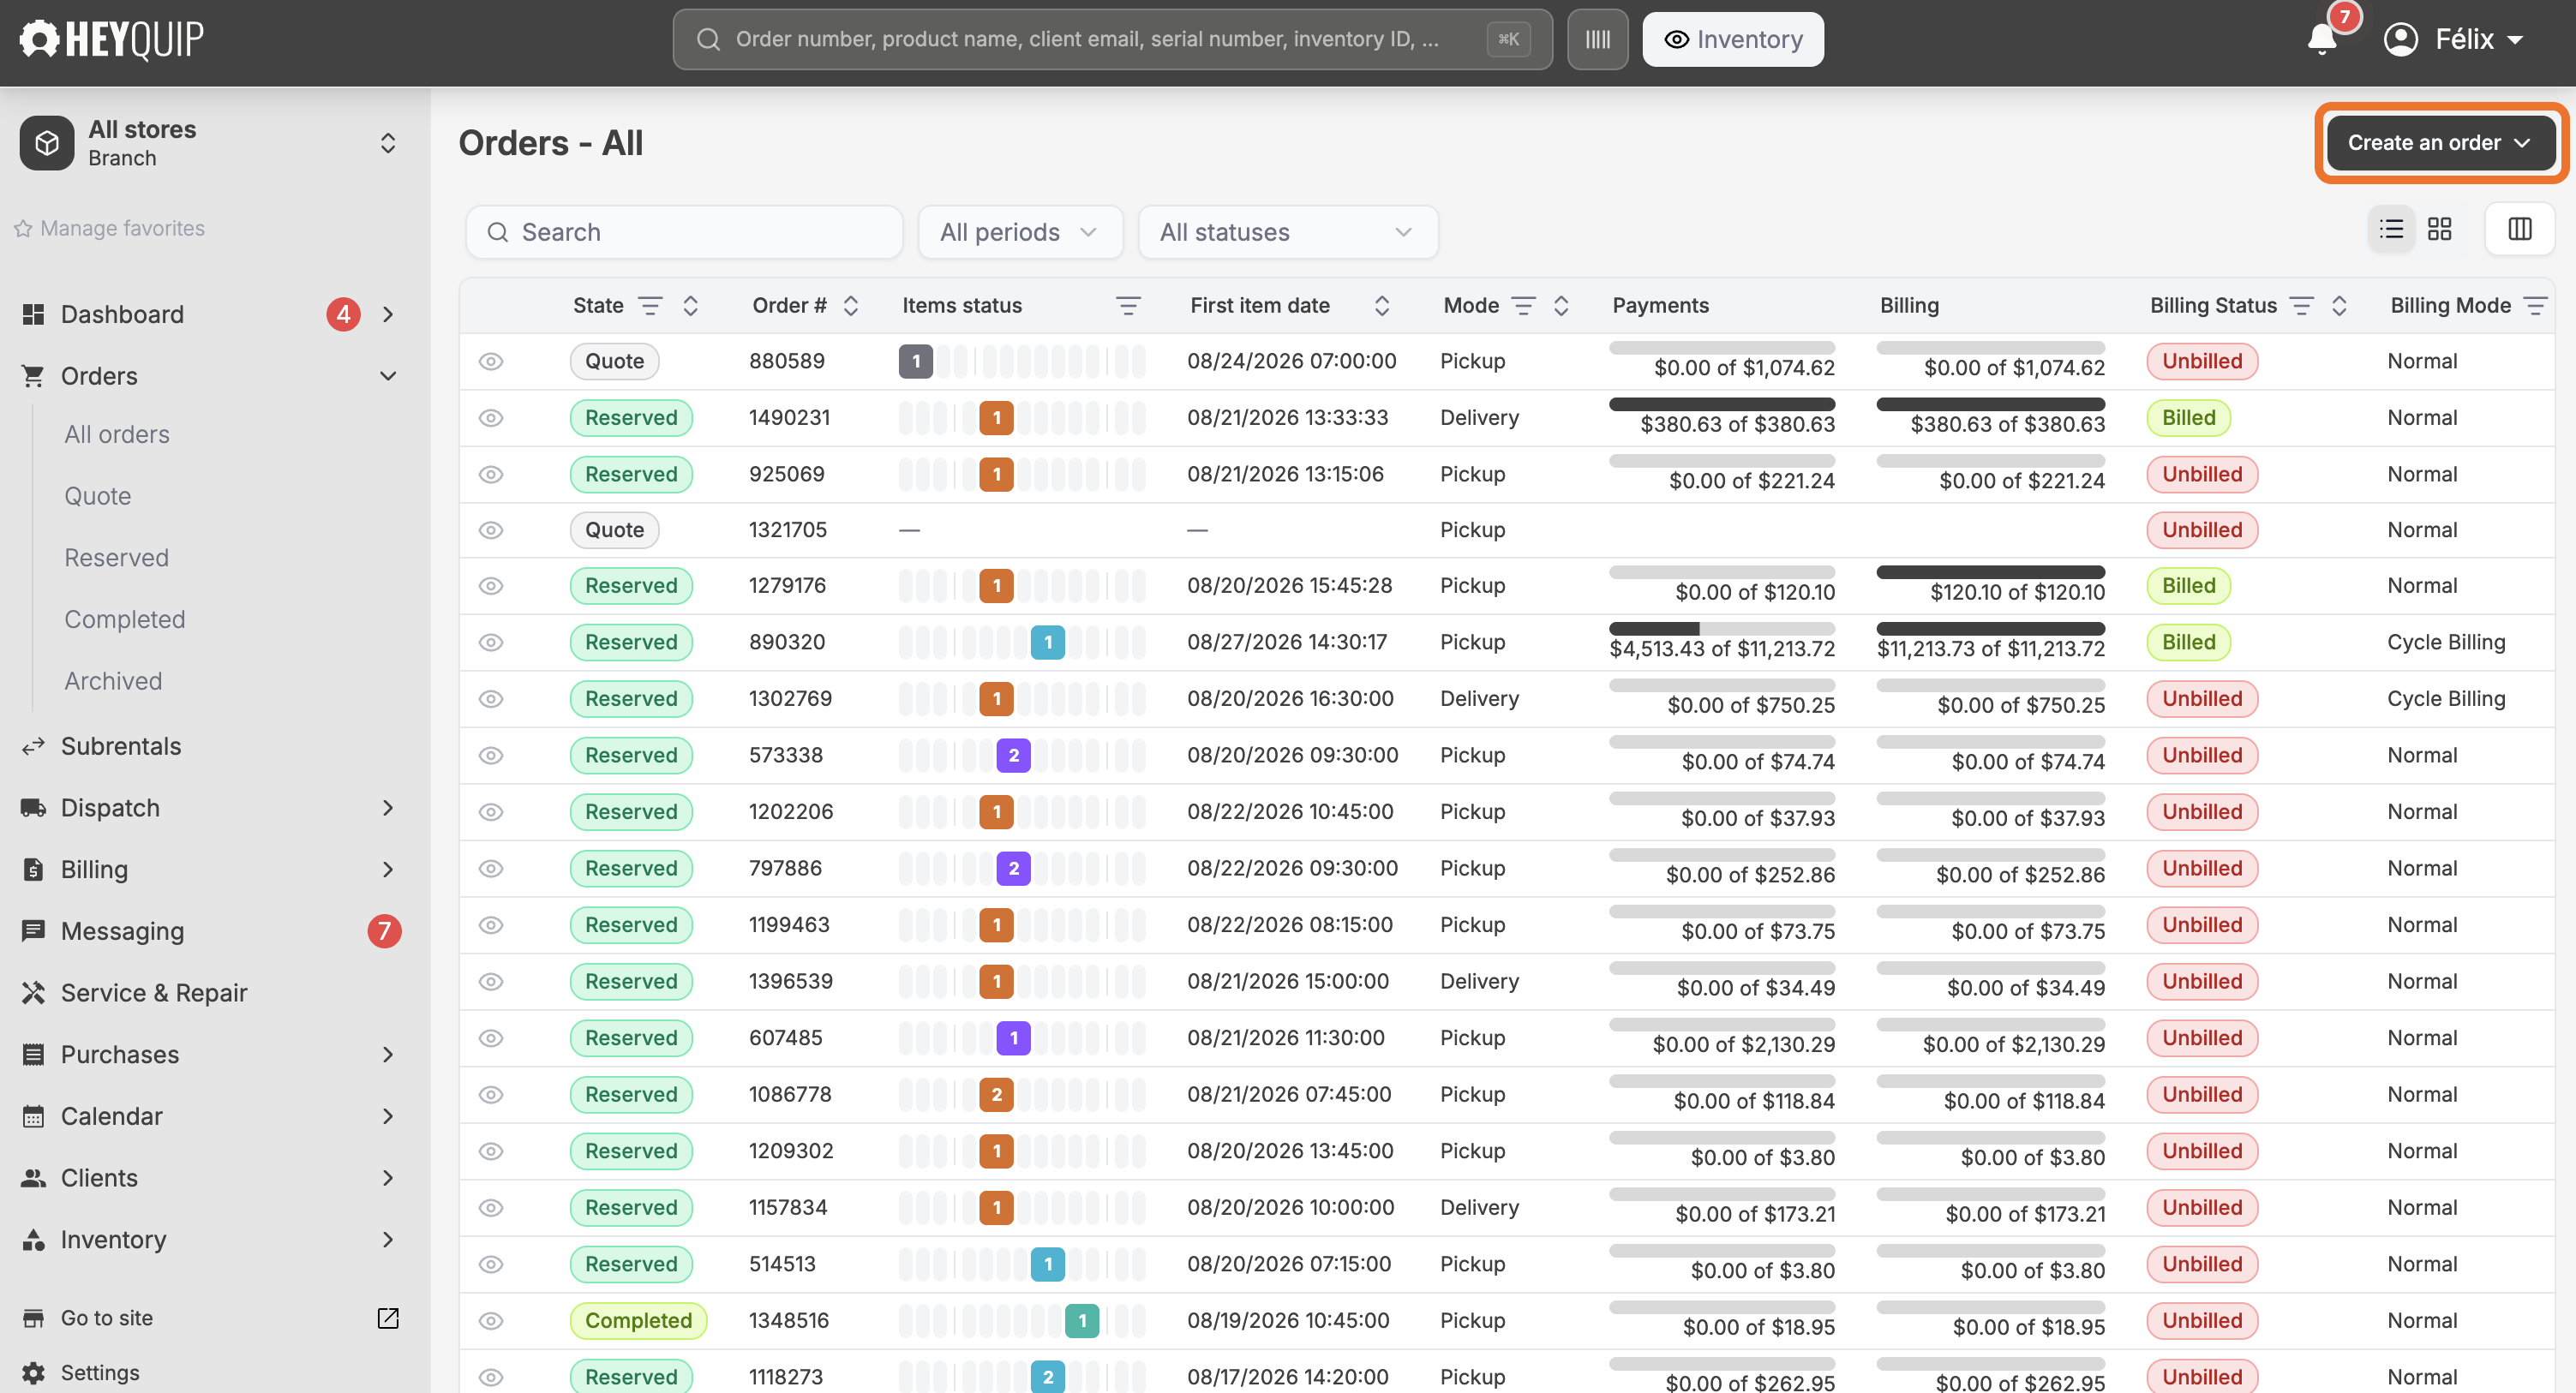Click the orders table Search box
Image resolution: width=2576 pixels, height=1393 pixels.
684,232
